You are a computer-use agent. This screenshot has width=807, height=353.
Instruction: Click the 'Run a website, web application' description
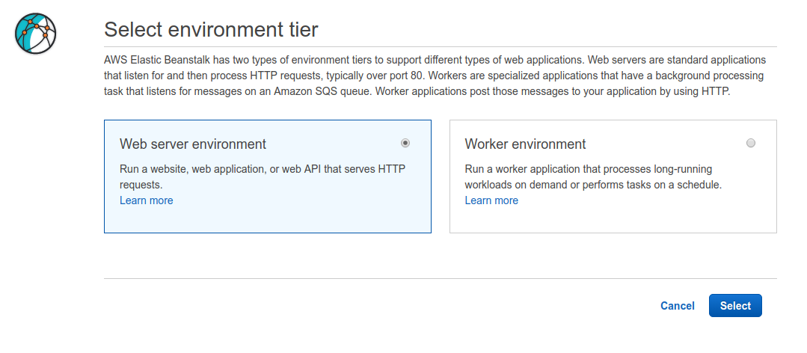click(263, 176)
